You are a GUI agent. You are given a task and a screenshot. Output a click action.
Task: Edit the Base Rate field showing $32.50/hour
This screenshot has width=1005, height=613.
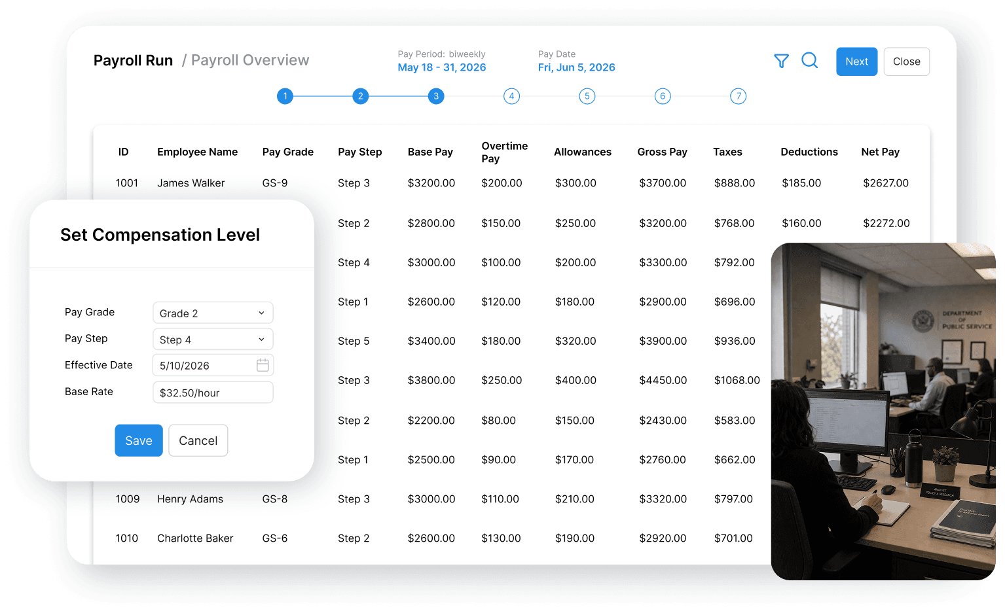tap(212, 392)
